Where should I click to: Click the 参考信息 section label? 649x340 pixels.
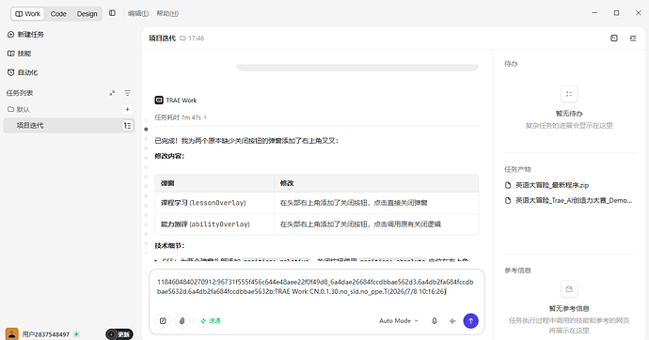517,270
